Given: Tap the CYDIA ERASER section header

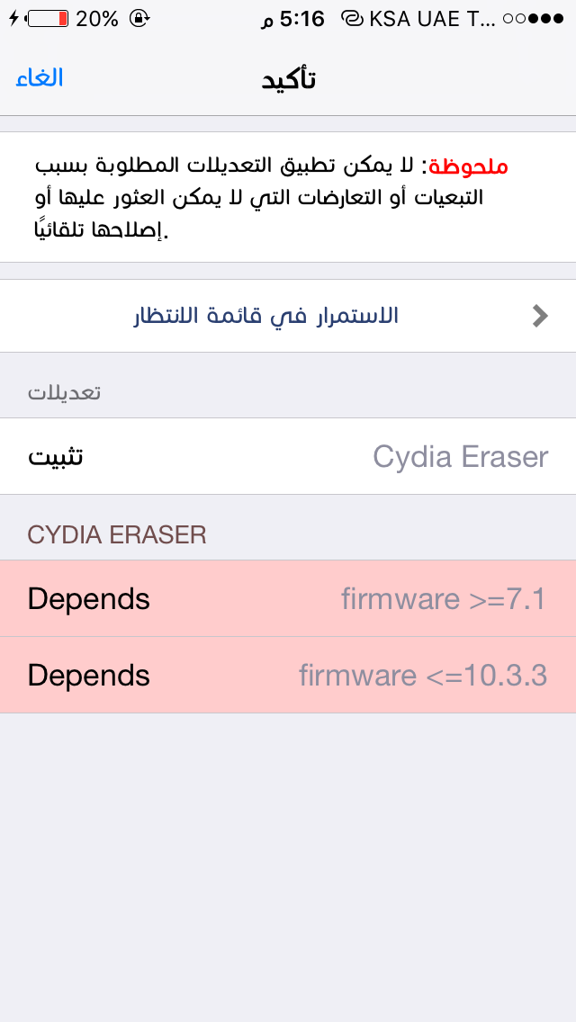Looking at the screenshot, I should [x=117, y=535].
